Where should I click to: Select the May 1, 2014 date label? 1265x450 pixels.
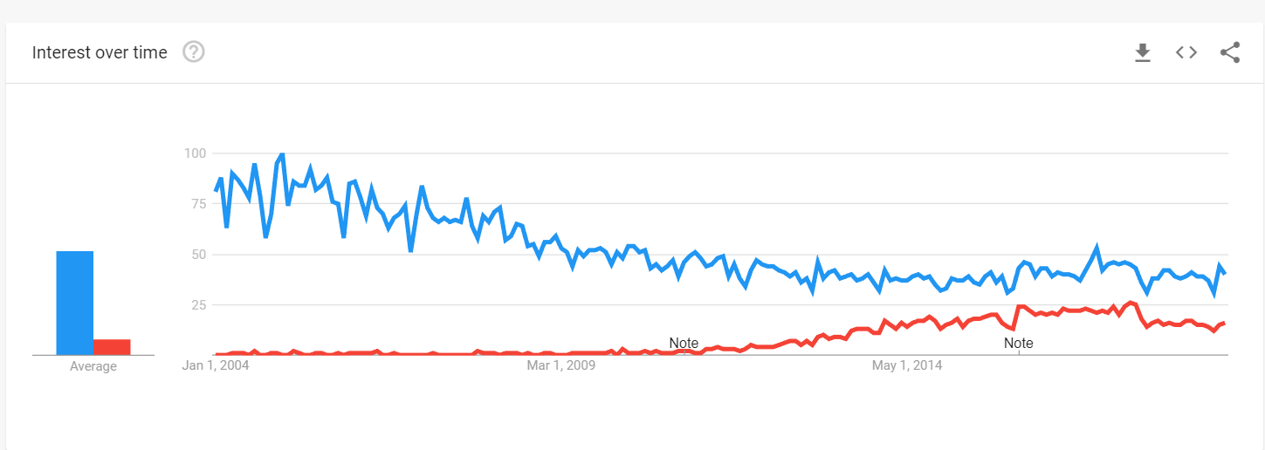(907, 365)
